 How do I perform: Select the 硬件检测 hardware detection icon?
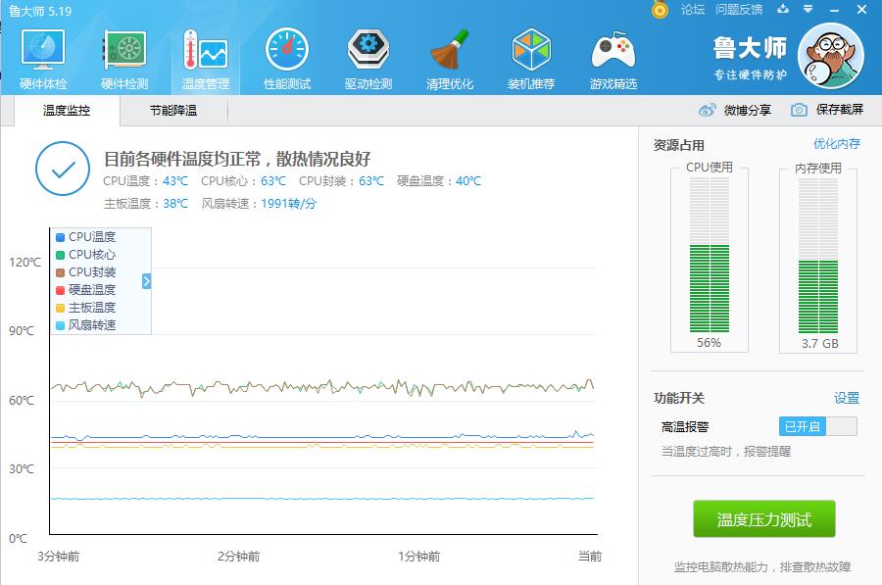pyautogui.click(x=122, y=54)
